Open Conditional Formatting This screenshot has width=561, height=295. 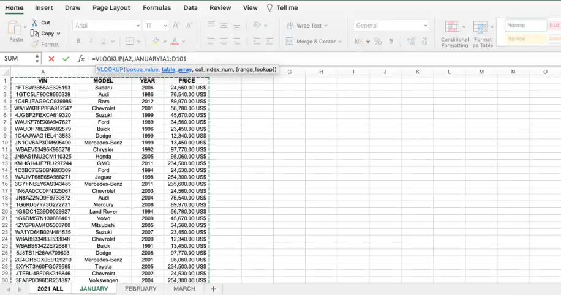pos(454,34)
